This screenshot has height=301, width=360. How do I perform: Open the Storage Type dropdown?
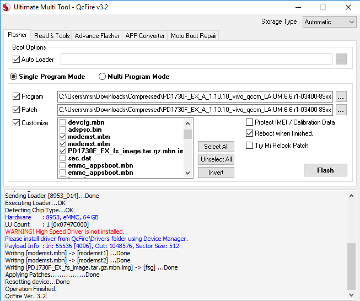point(329,22)
